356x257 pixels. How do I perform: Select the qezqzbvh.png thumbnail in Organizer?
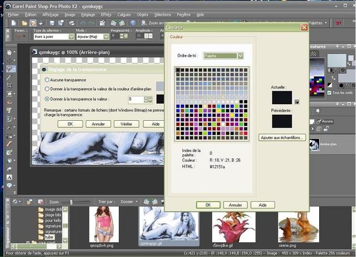click(x=104, y=224)
